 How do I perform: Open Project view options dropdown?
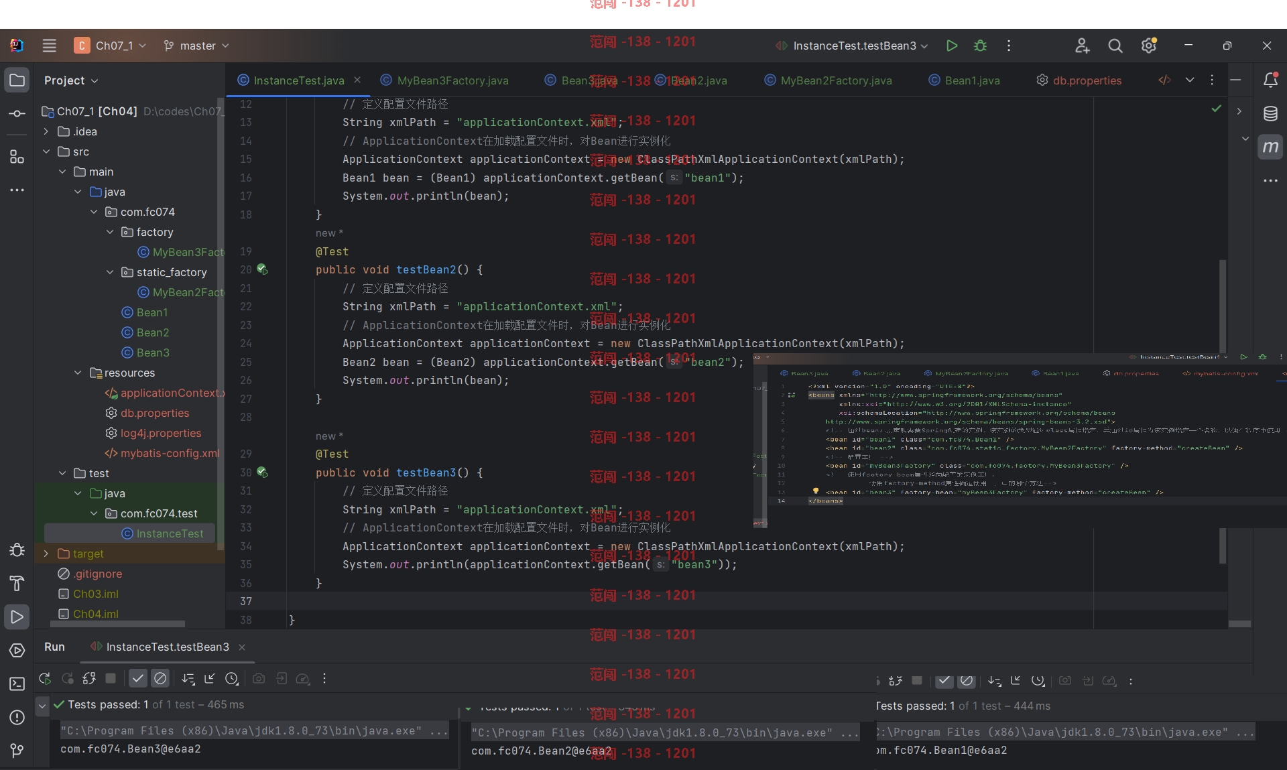[71, 80]
